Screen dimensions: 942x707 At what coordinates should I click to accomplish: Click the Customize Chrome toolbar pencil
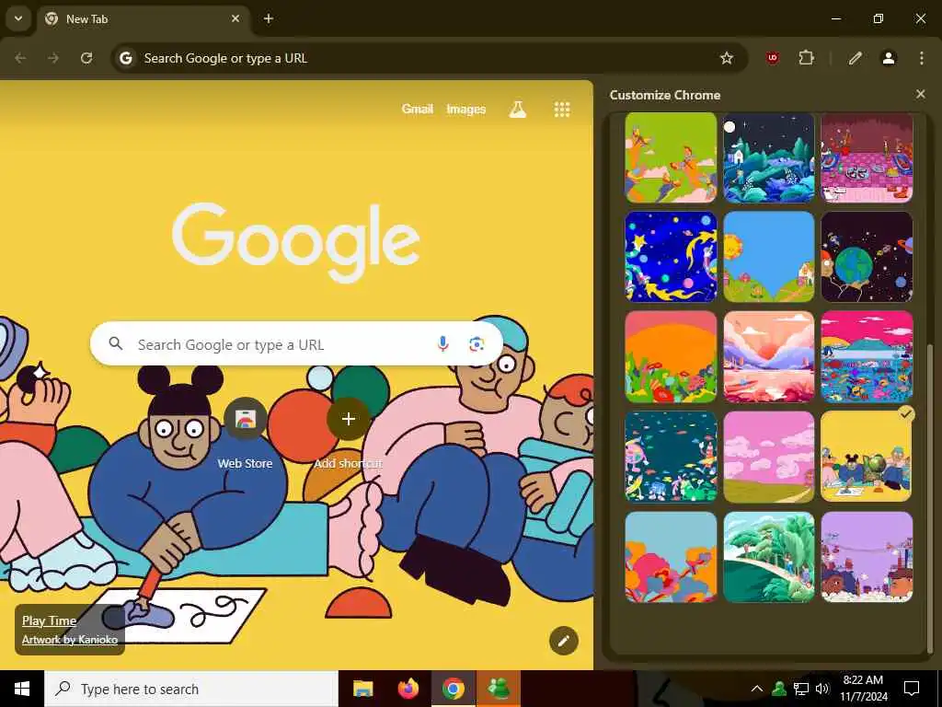click(856, 58)
